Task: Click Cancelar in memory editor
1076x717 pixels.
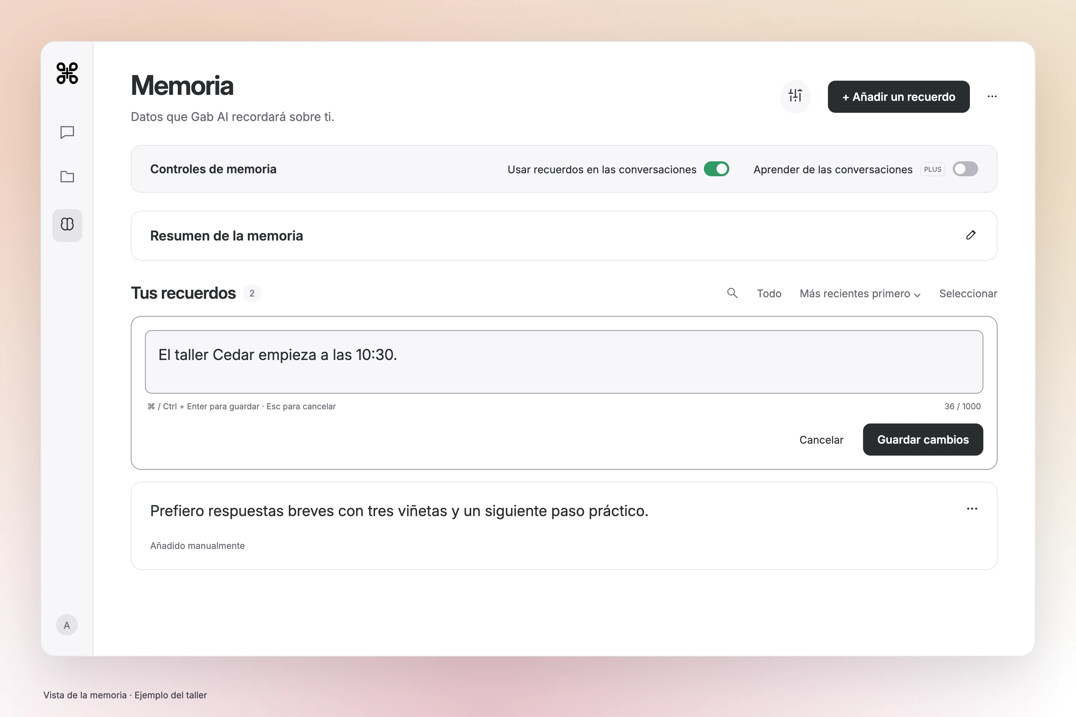Action: (x=821, y=440)
